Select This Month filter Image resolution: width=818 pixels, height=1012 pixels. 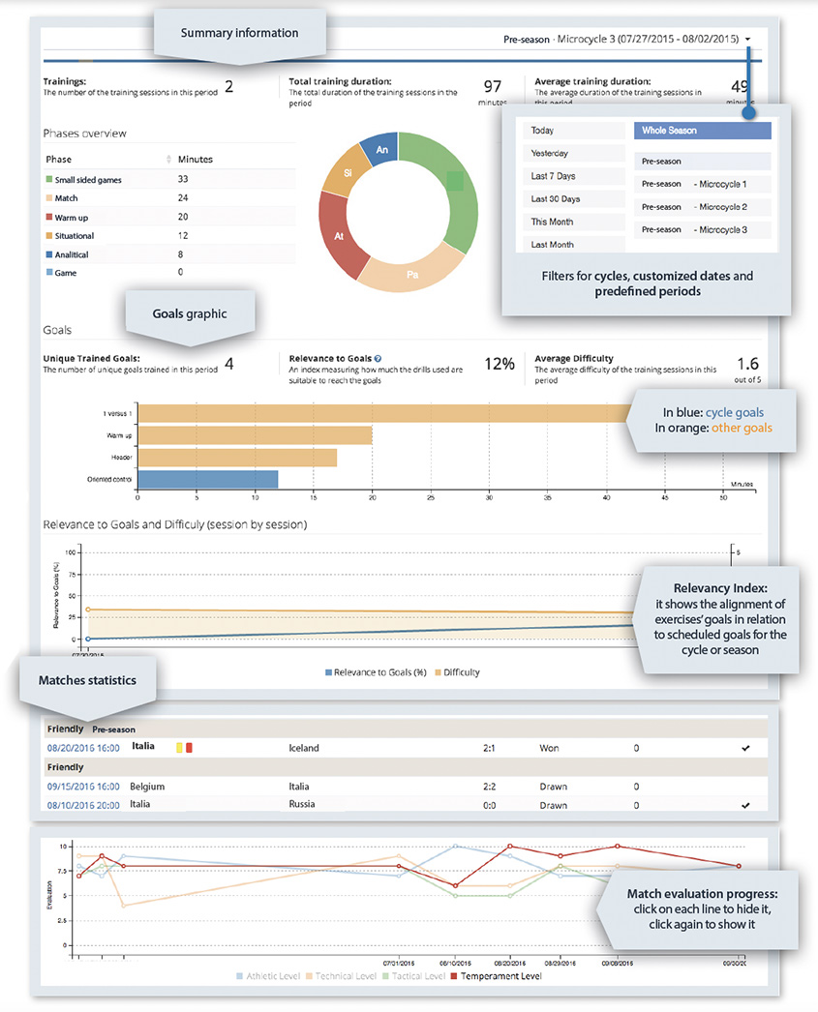574,222
